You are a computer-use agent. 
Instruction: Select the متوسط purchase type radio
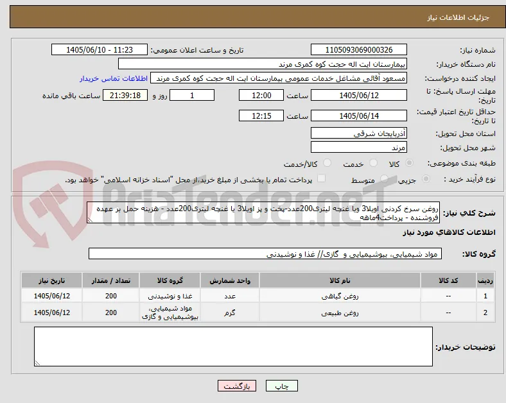tap(384, 178)
